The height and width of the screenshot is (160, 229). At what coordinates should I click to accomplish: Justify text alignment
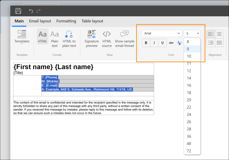(x=219, y=43)
